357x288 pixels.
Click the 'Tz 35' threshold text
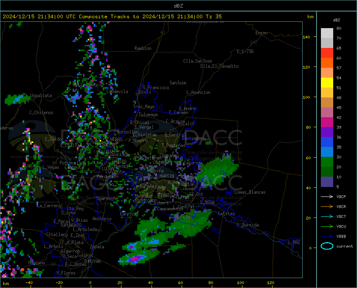tap(213, 17)
